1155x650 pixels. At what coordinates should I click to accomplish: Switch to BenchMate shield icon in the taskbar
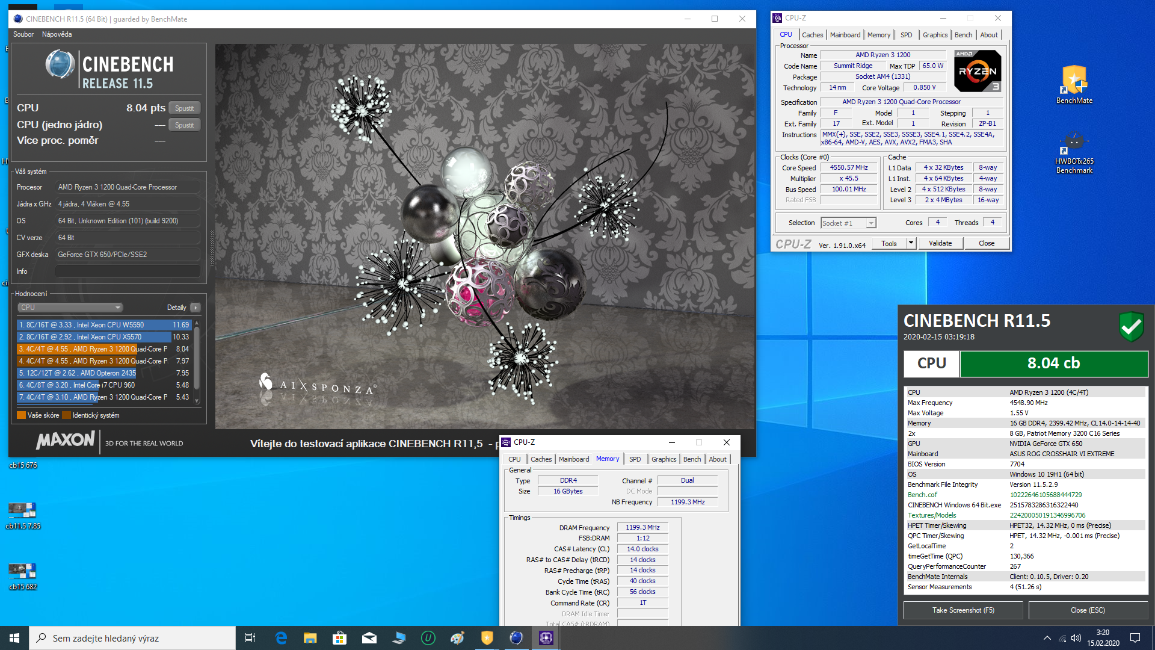[x=487, y=638]
